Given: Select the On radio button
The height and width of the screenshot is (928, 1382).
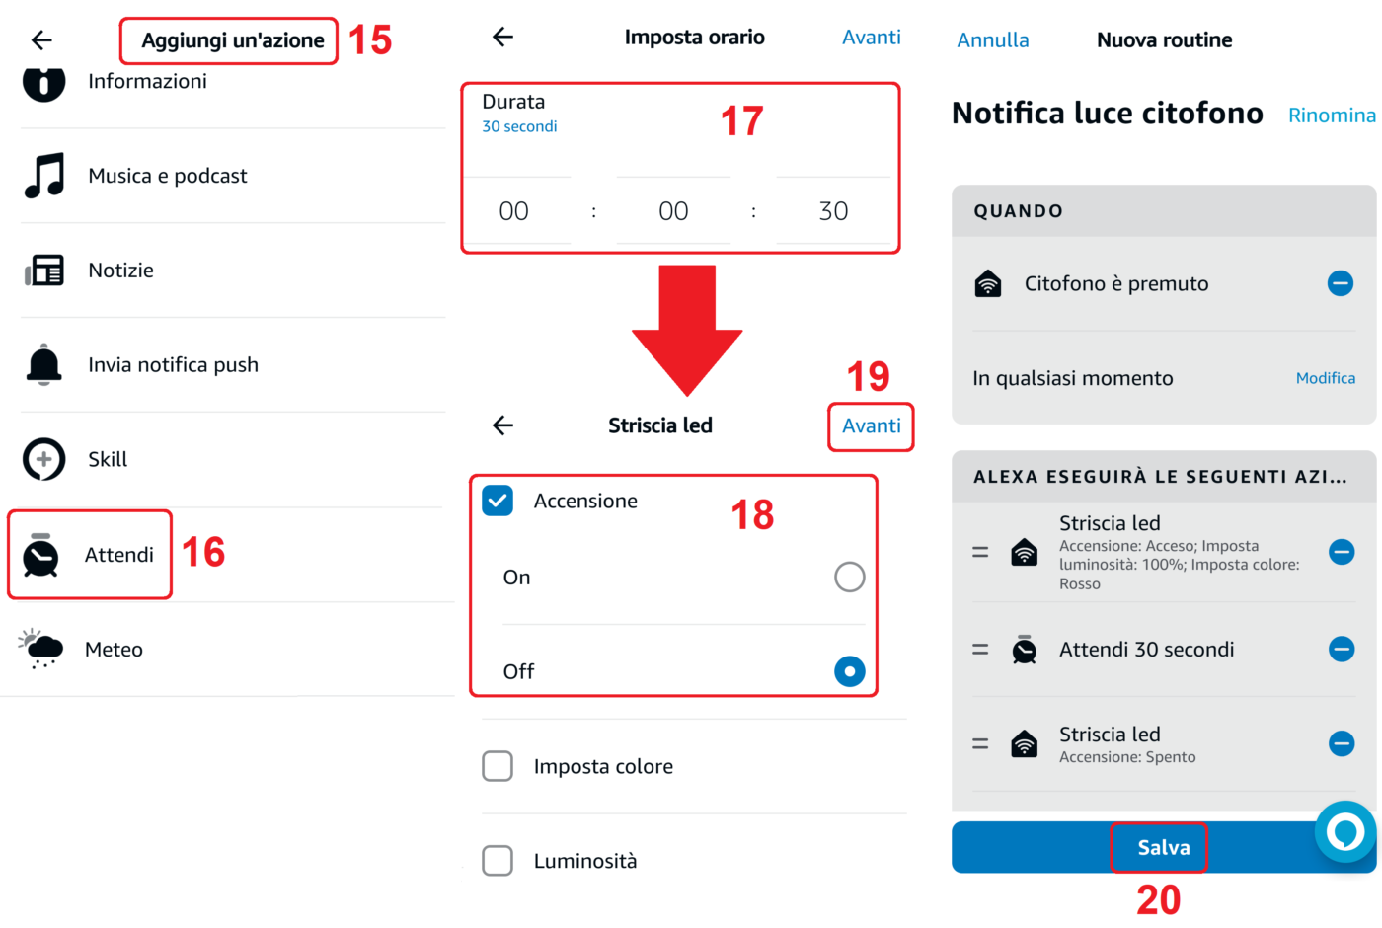Looking at the screenshot, I should [849, 577].
